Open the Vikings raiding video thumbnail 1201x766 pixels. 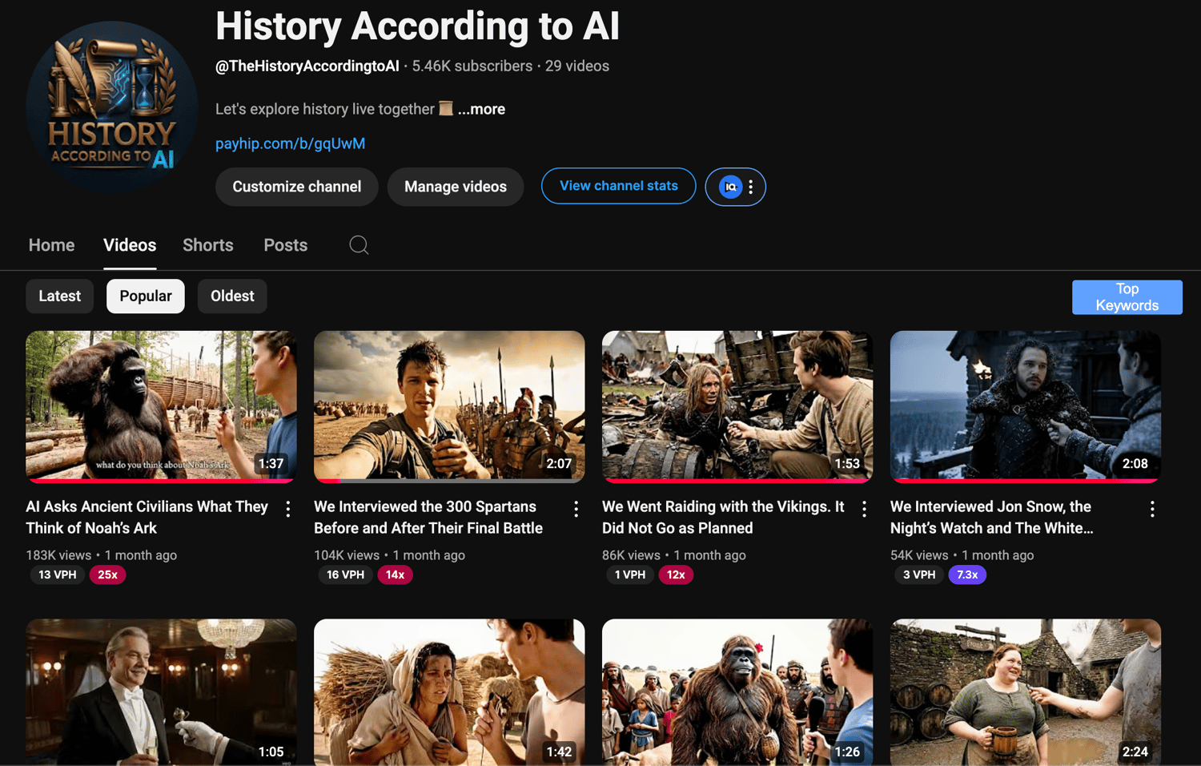click(737, 406)
